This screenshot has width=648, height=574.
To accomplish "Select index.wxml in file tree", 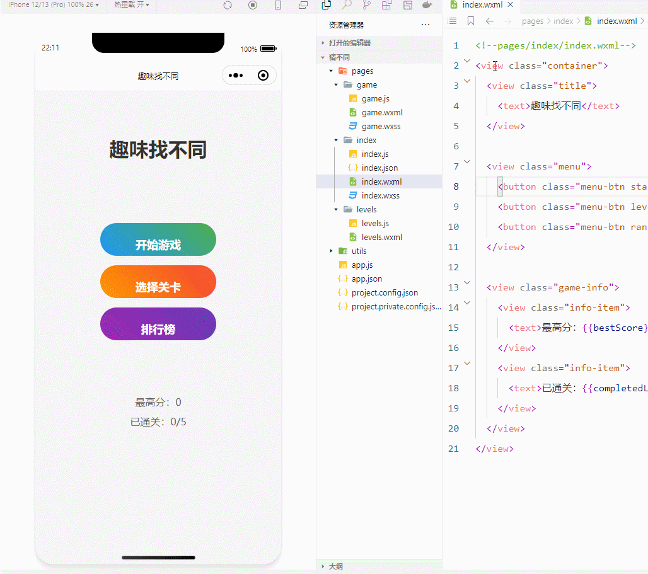I will 379,181.
